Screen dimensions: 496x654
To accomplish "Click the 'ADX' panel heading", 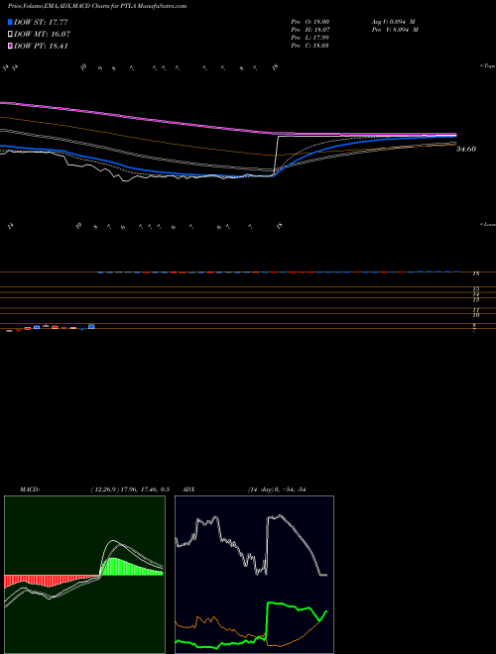I will [x=188, y=490].
